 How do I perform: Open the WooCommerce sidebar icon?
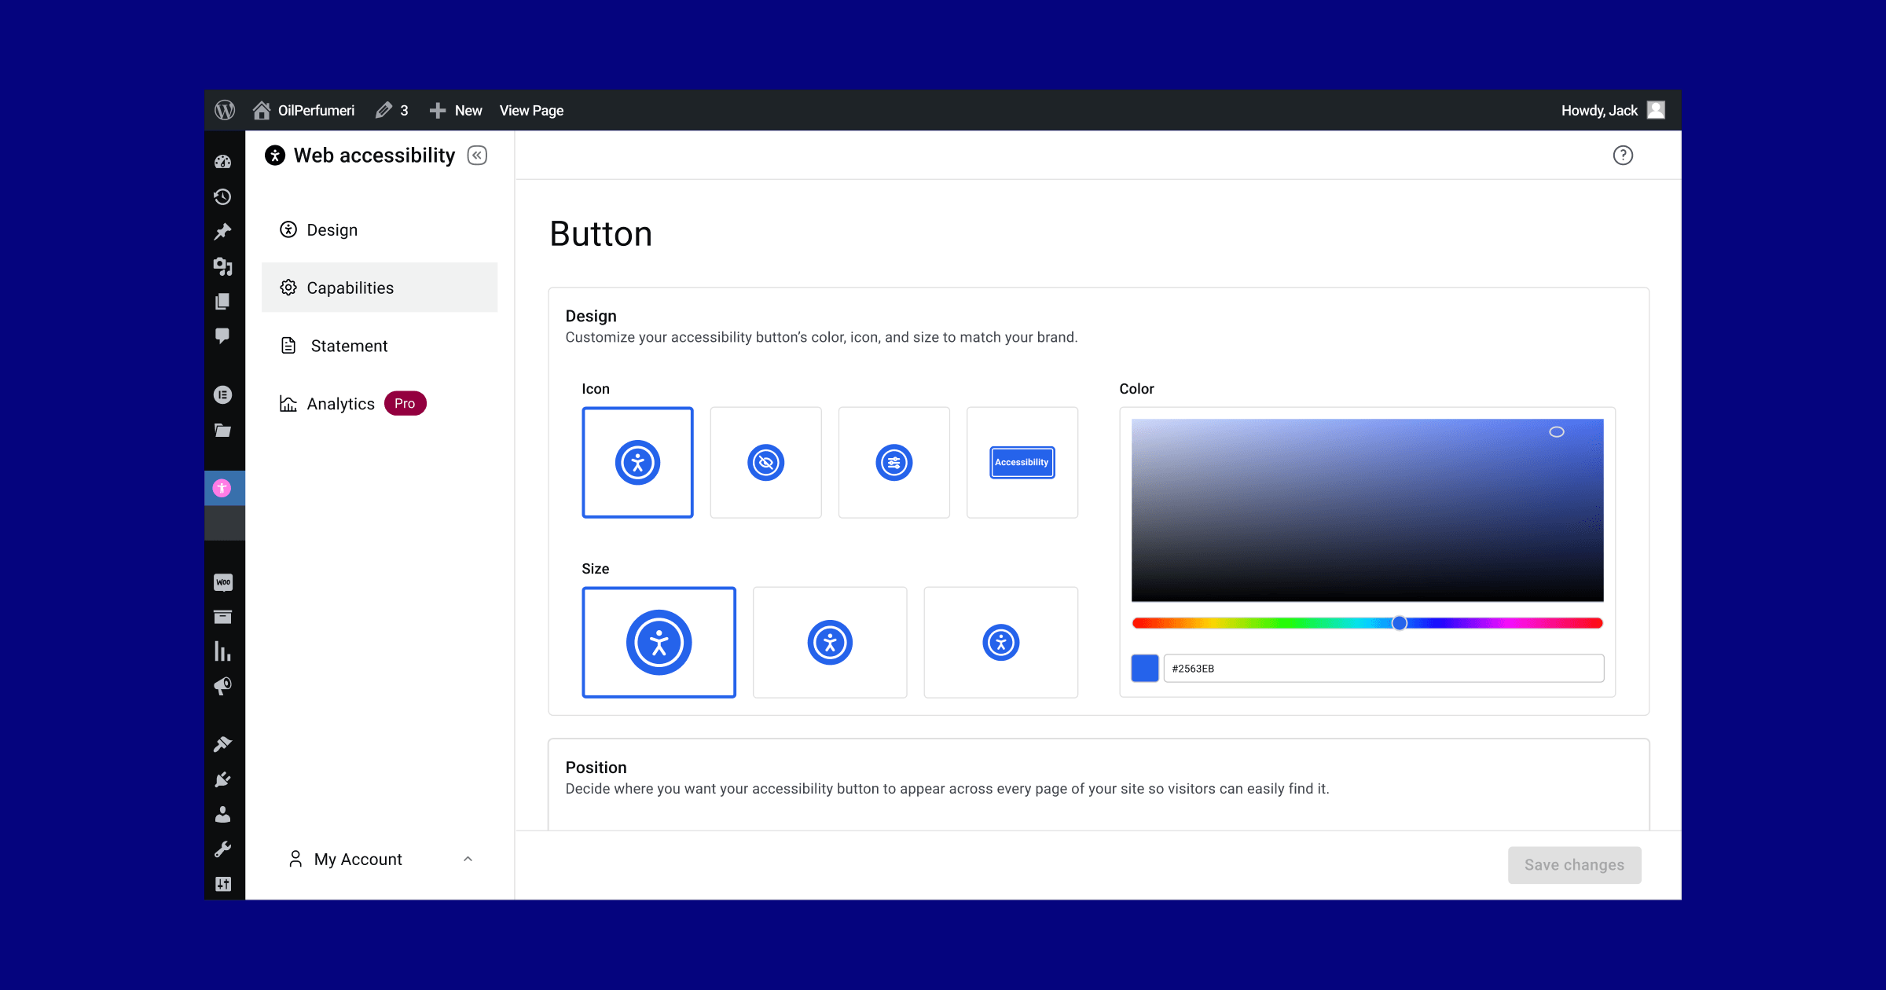tap(223, 582)
